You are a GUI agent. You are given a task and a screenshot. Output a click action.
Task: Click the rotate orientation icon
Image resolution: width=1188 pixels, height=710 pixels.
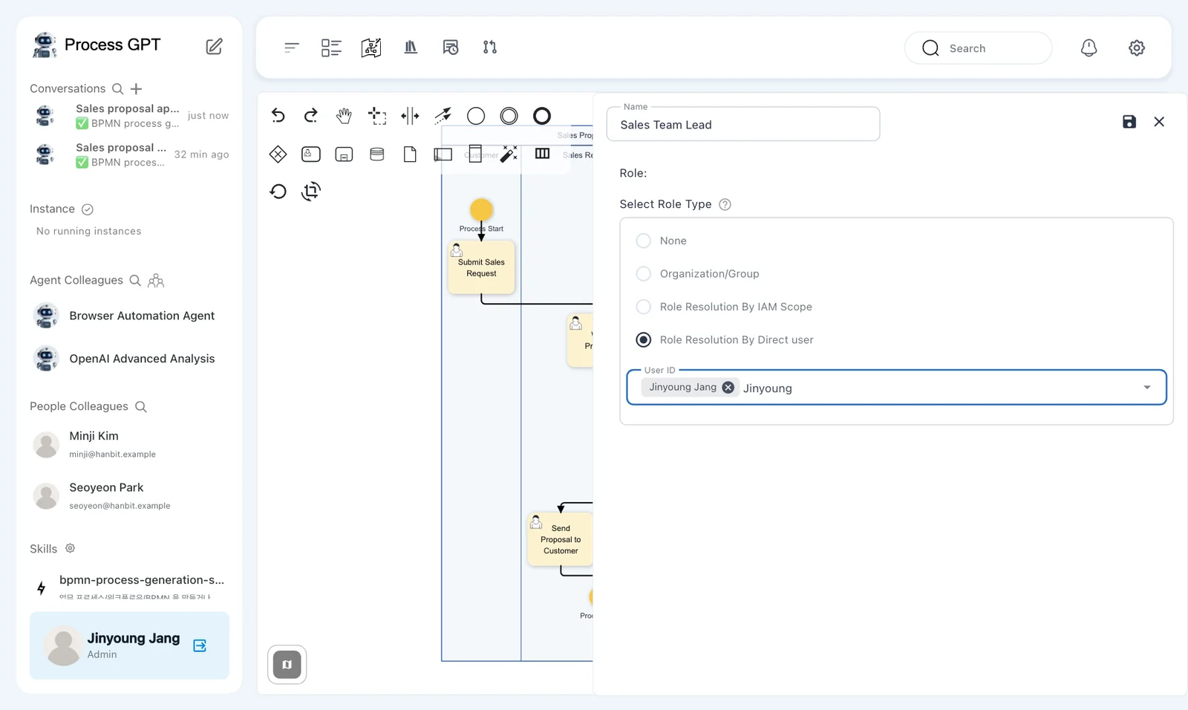(x=311, y=191)
